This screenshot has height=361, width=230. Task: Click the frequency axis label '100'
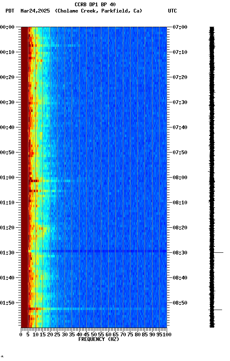[167, 335]
